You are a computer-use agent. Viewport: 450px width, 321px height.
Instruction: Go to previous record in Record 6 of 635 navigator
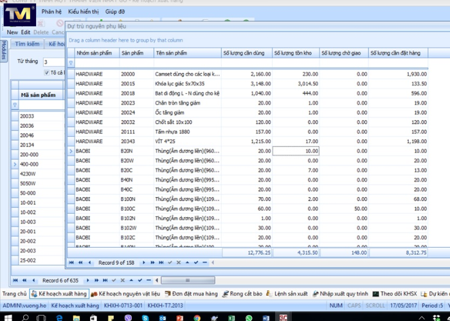click(x=33, y=281)
